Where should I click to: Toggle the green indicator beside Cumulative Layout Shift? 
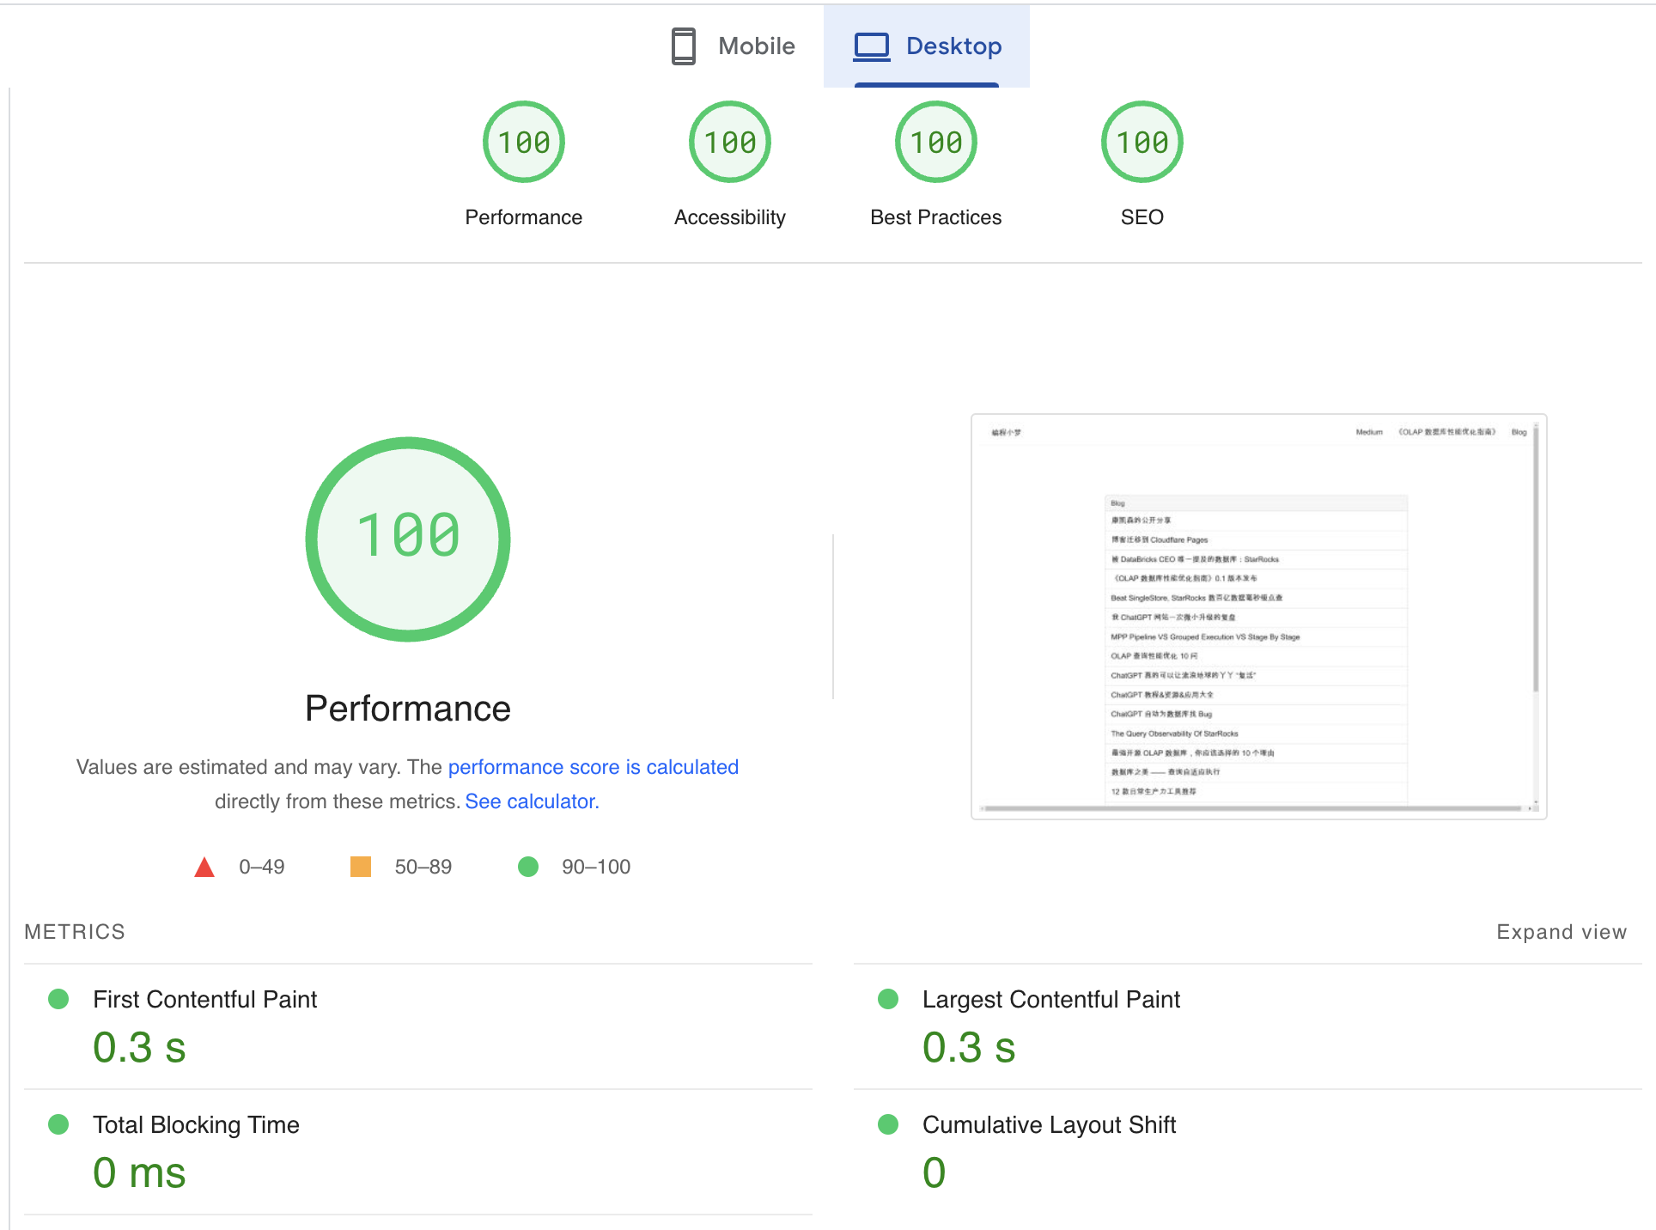pyautogui.click(x=888, y=1124)
